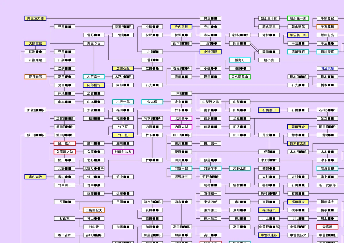Select the 小沢一郎 node
344x243 pixels.
point(123,102)
